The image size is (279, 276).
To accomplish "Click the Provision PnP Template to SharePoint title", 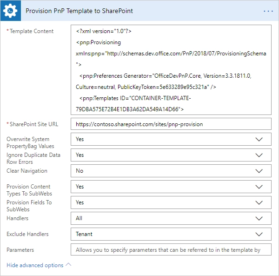I will [79, 11].
